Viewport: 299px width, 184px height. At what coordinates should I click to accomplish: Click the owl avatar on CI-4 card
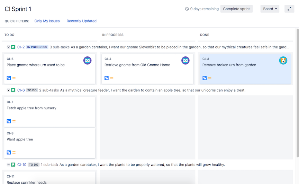click(x=185, y=61)
